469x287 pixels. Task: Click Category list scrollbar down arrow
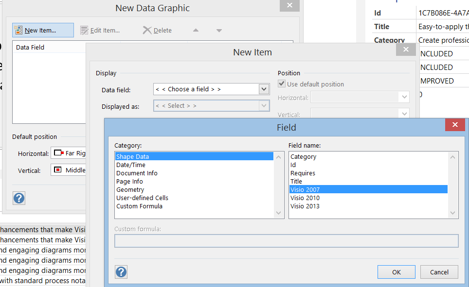[278, 213]
